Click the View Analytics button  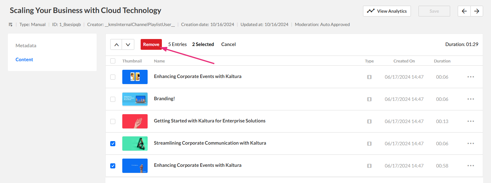tap(387, 11)
